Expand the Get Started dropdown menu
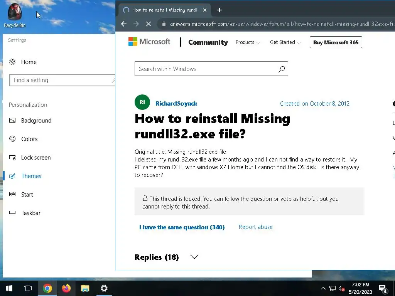The image size is (395, 296). click(285, 42)
